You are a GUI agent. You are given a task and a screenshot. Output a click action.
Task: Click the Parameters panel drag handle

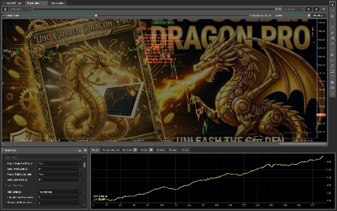coord(2,150)
